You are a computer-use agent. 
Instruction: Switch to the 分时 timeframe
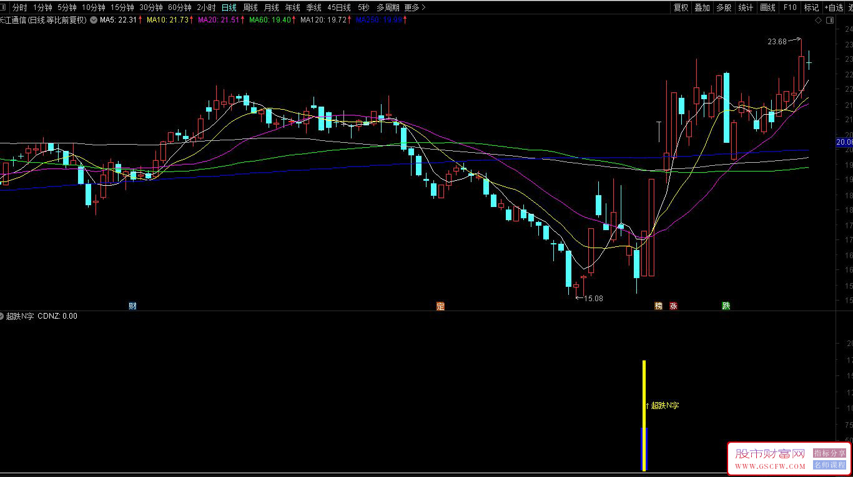[x=19, y=7]
